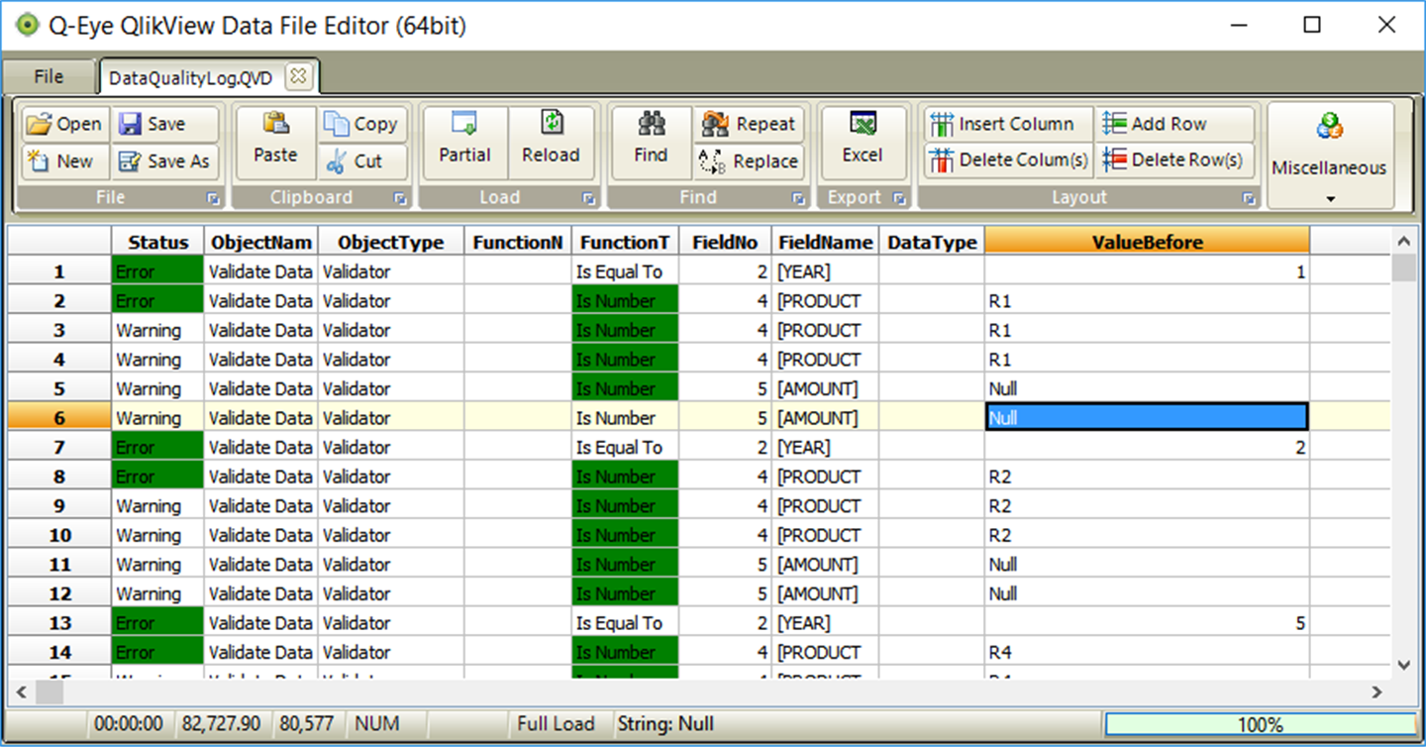Screen dimensions: 1426x747
Task: Click Is Equal To cell in row 7
Action: click(626, 448)
